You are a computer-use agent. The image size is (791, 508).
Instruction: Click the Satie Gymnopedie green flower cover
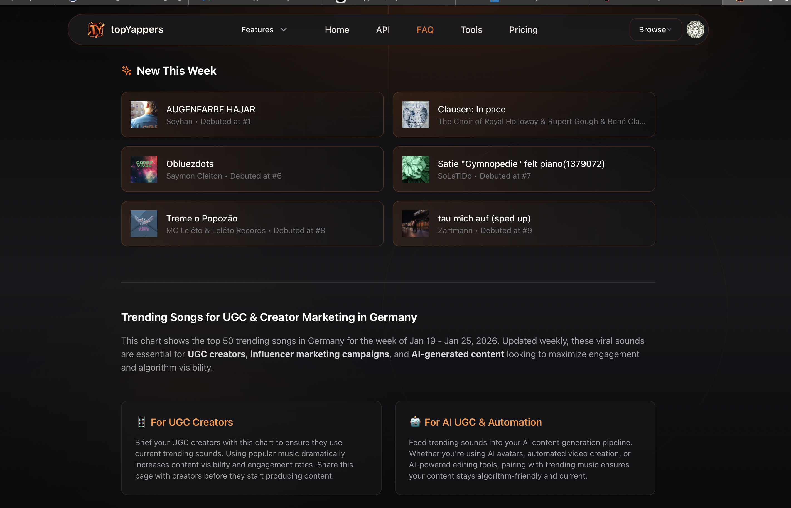(415, 169)
